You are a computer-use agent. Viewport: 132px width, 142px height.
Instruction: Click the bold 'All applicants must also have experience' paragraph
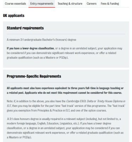point(65,91)
